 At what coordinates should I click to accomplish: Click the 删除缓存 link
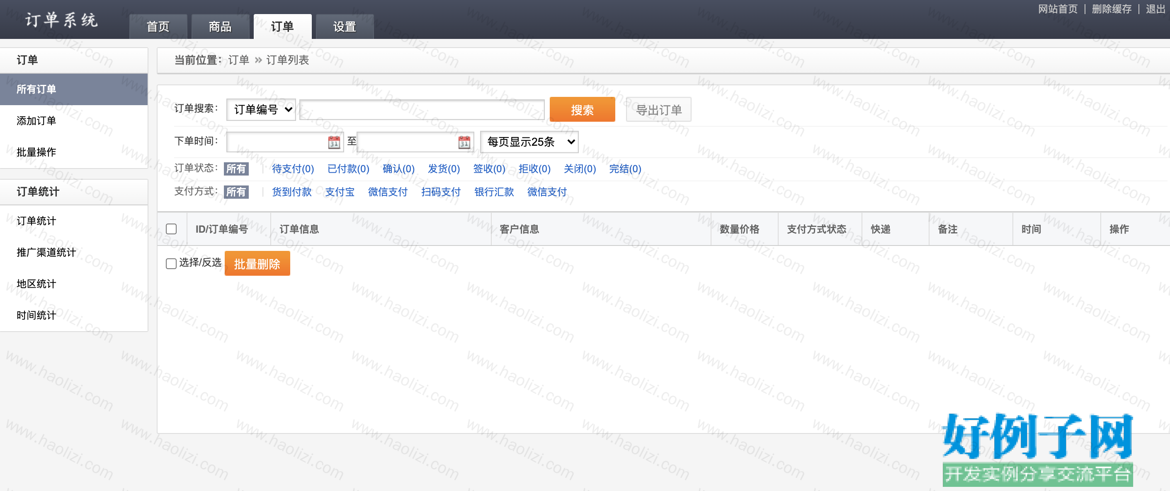pyautogui.click(x=1112, y=9)
